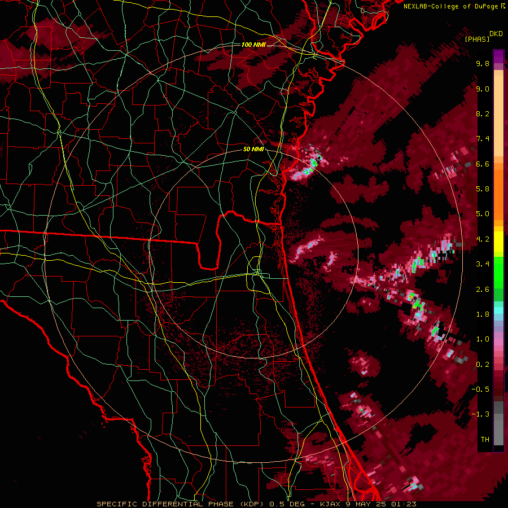Click the 5.8 value on the legend

point(483,189)
